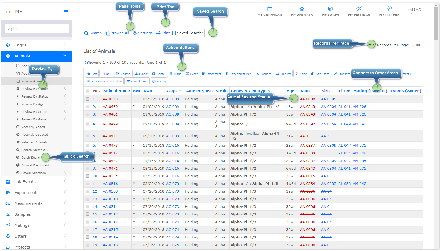Open animal AA 0517 record
The image size is (441, 251).
110,153
